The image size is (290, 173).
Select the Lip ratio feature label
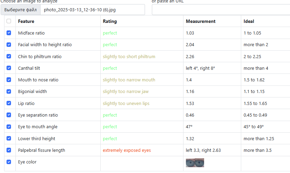[x=26, y=104]
